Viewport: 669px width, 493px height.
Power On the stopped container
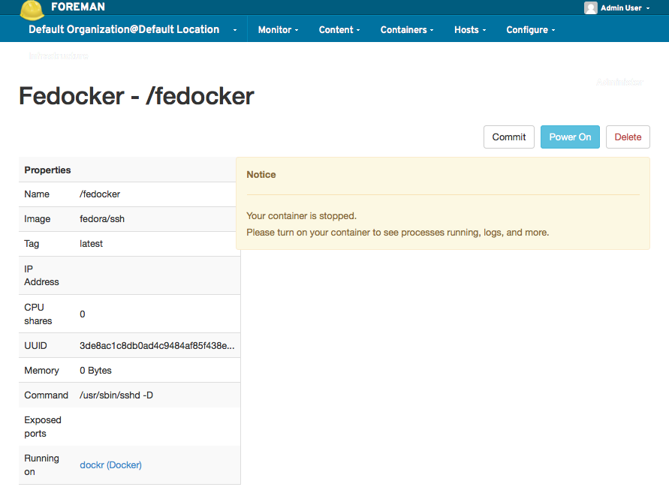570,137
